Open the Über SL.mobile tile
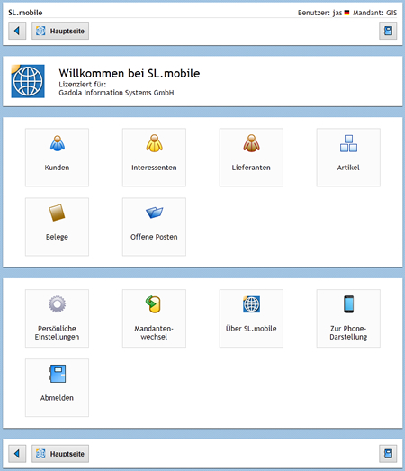The width and height of the screenshot is (405, 471). tap(251, 319)
